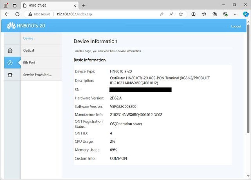Click the Hardware Version label
251x180 pixels.
click(89, 98)
